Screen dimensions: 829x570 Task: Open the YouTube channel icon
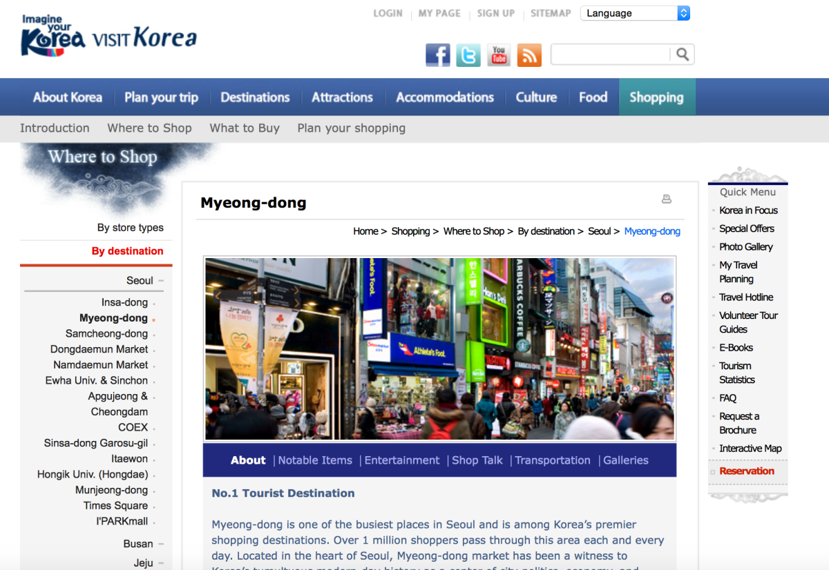tap(499, 55)
